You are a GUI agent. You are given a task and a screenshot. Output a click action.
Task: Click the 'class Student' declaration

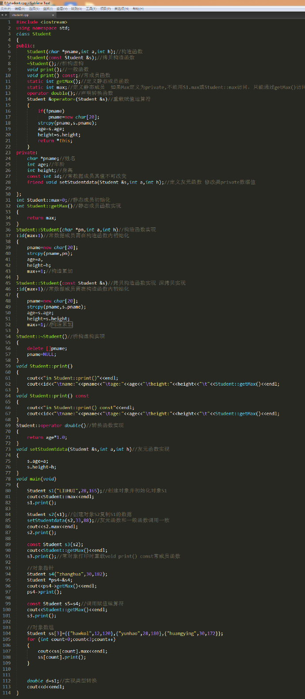click(x=34, y=34)
